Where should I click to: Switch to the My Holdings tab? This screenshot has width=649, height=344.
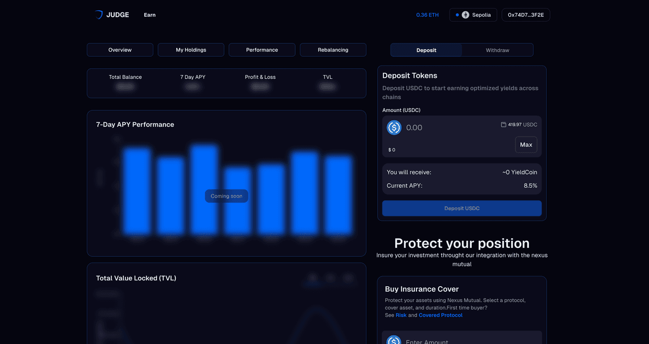tap(190, 49)
